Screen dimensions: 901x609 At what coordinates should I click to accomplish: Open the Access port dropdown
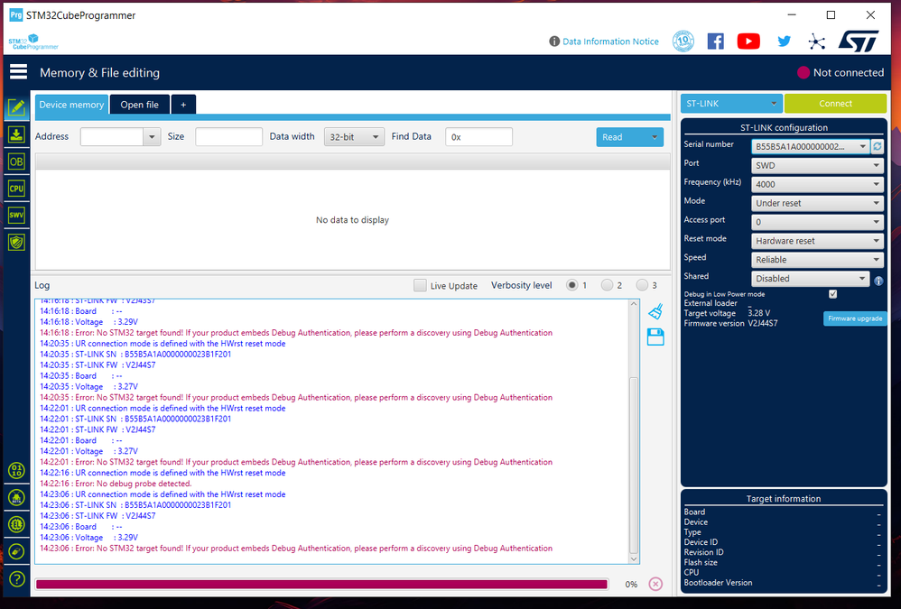817,222
